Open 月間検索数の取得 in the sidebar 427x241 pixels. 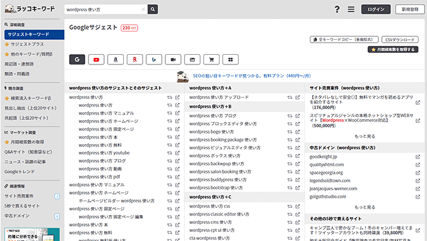click(x=27, y=142)
